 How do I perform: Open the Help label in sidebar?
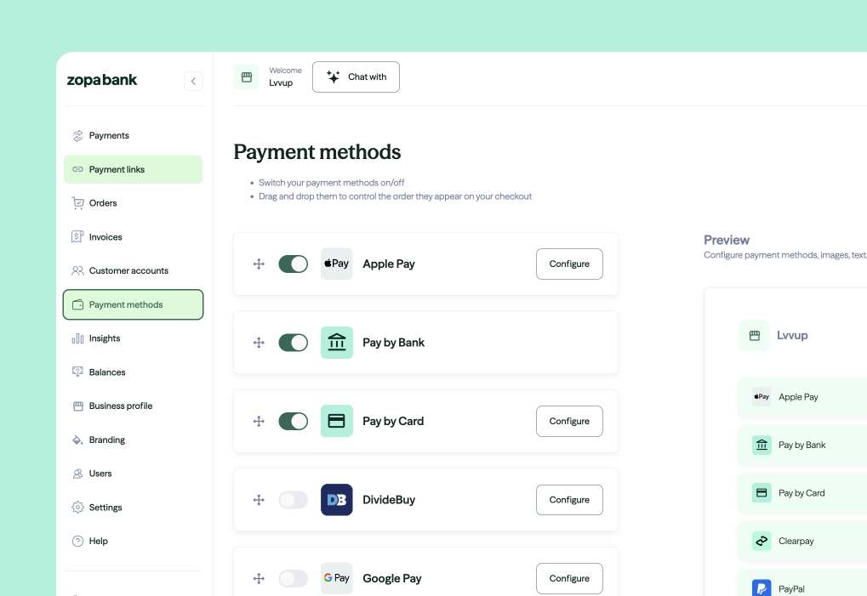coord(99,542)
